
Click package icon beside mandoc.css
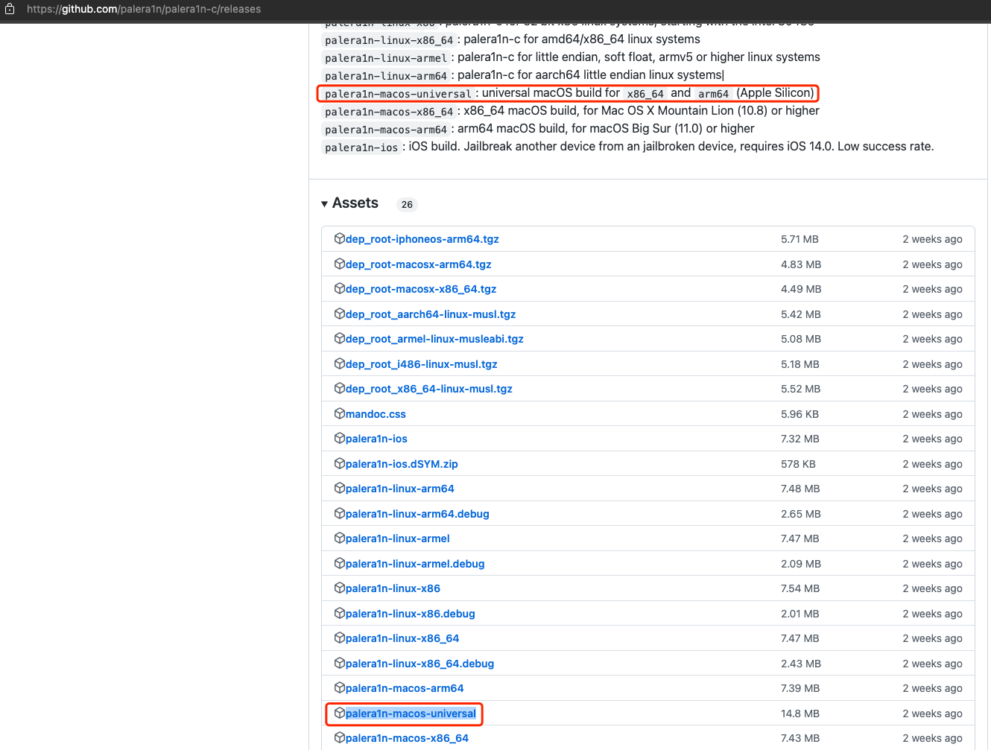(x=340, y=413)
